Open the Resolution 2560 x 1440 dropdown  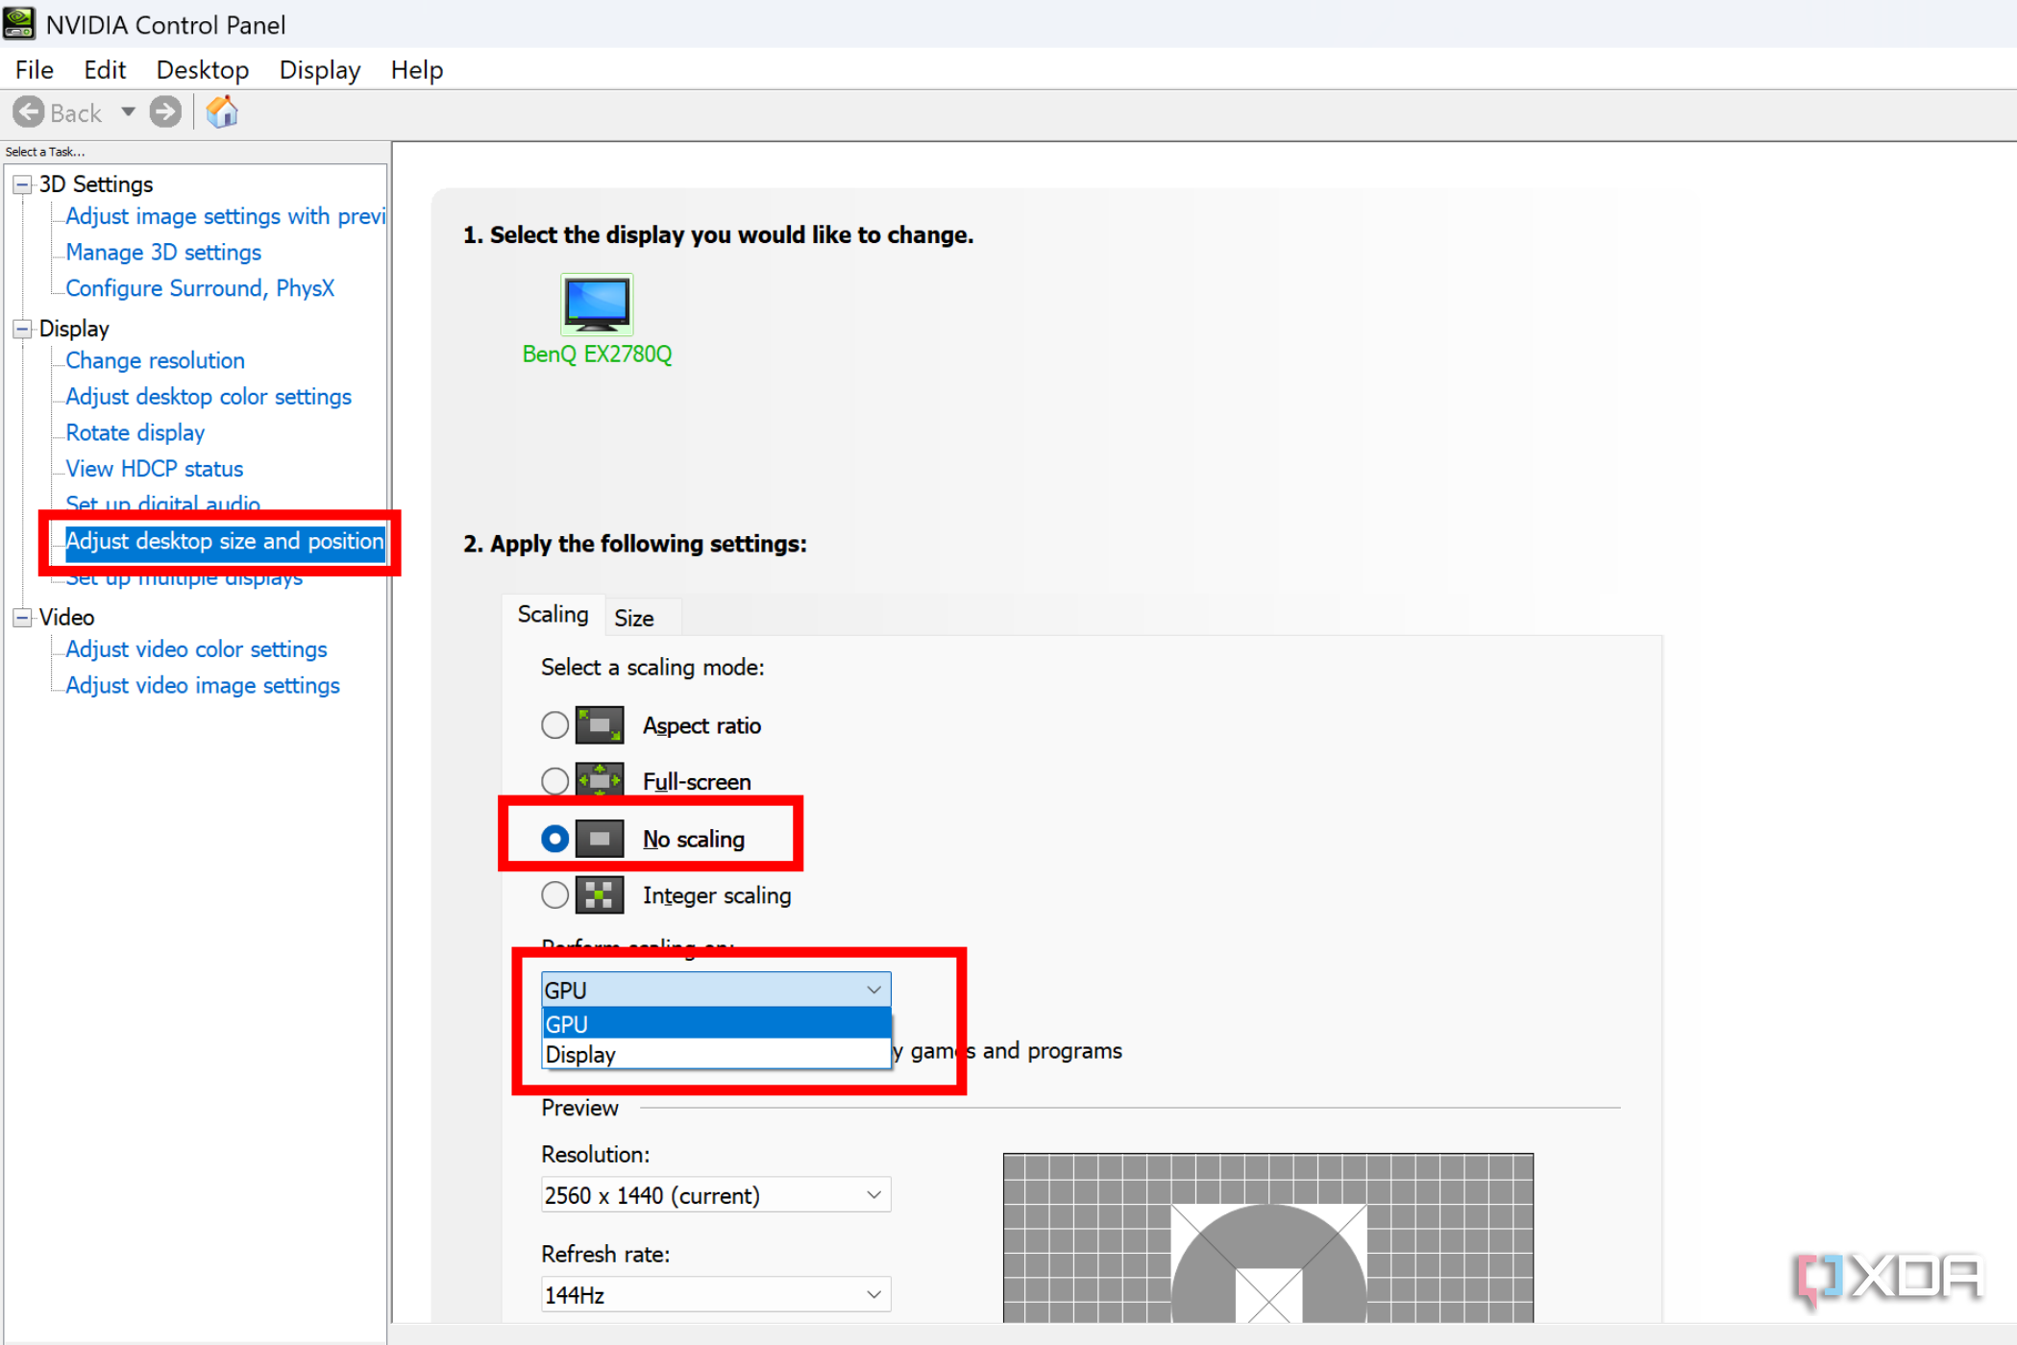coord(716,1195)
